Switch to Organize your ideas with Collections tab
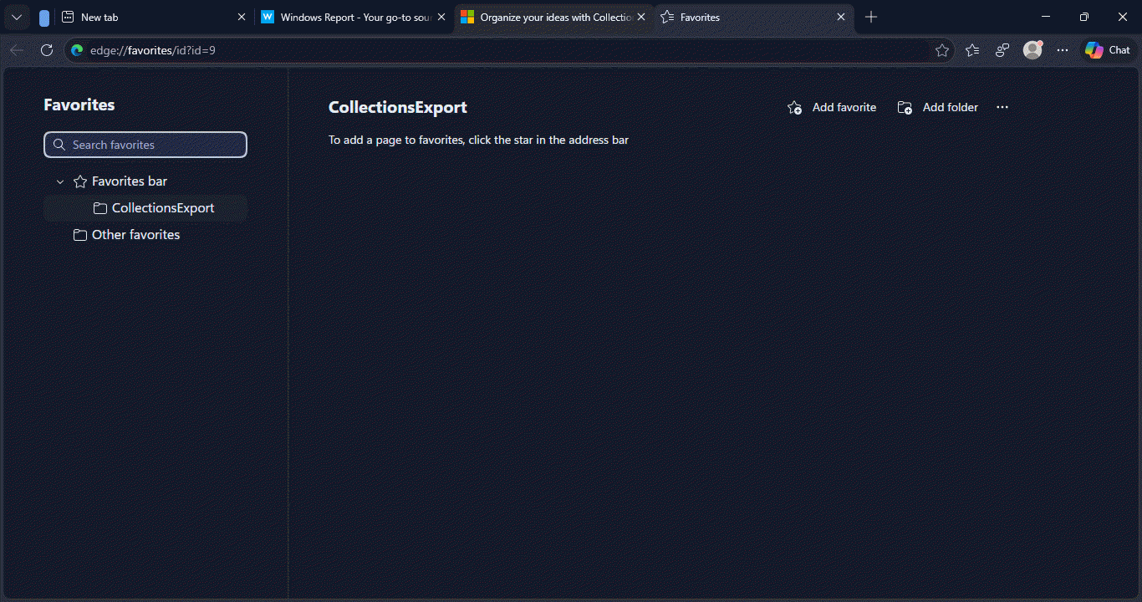1142x602 pixels. coord(548,18)
